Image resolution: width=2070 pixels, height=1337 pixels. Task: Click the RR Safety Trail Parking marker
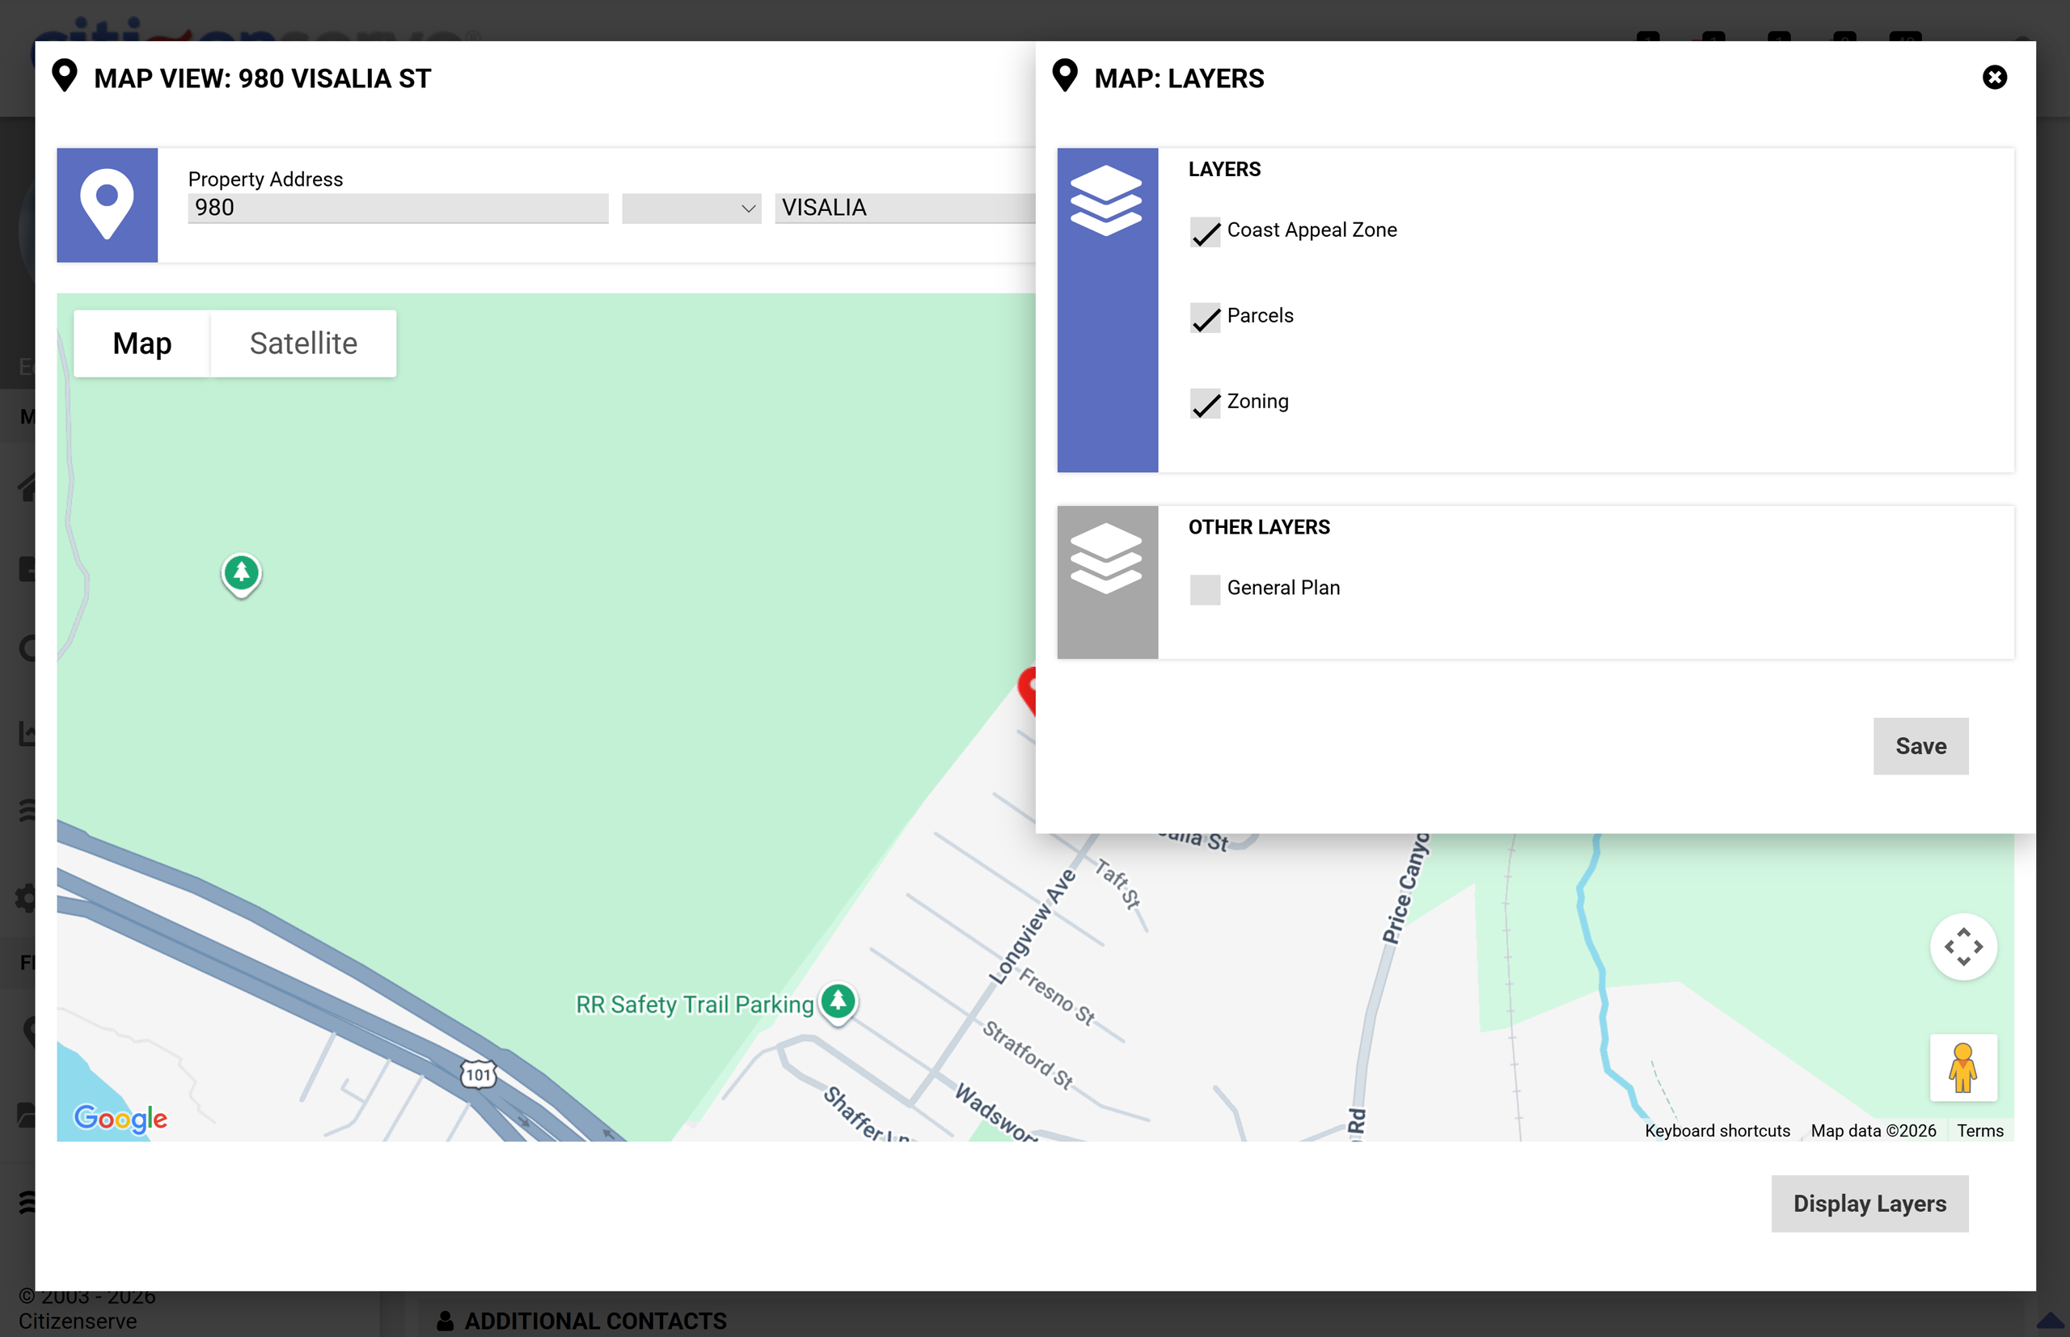[x=838, y=1002]
